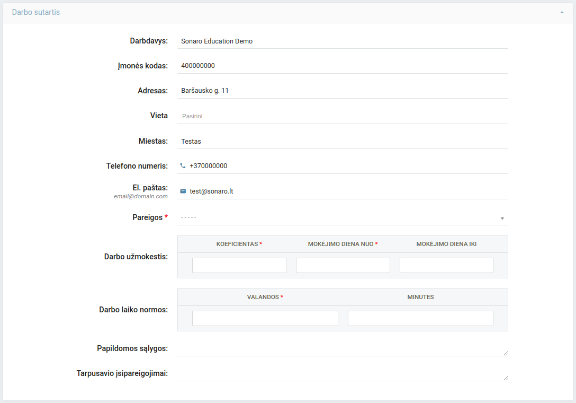Select the Mokėjimo diena nuo field
Viewport: 576px width, 403px height.
coord(343,265)
